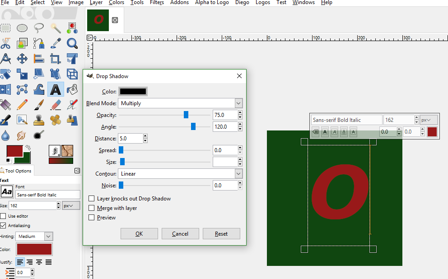
Task: Check the Merge with layer option
Action: point(92,208)
